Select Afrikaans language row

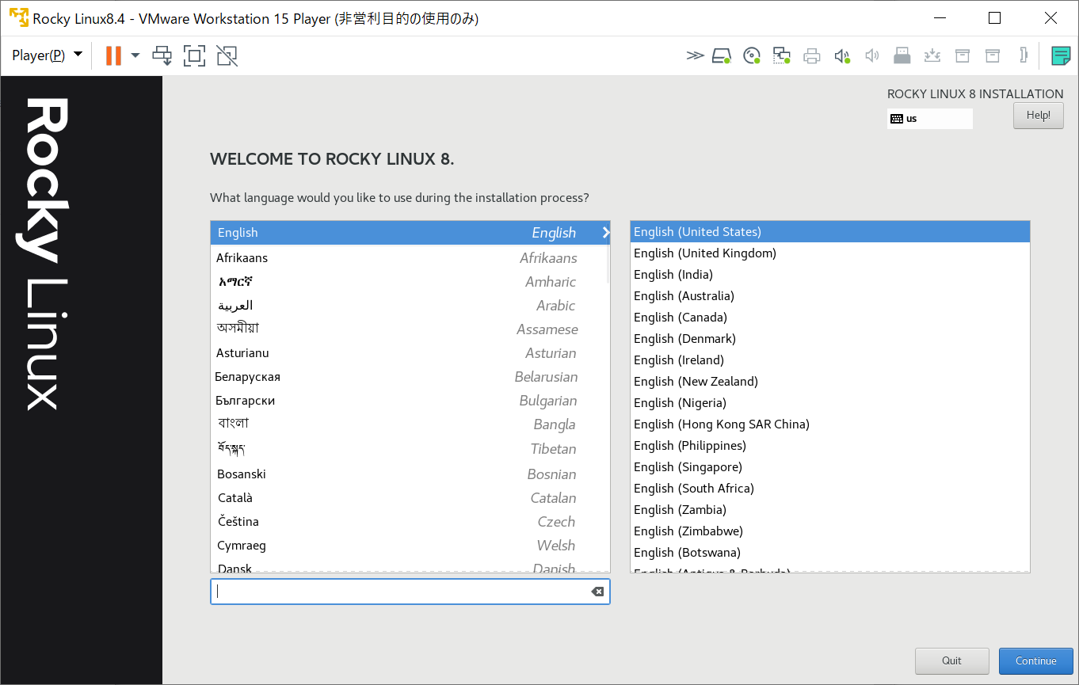pos(410,258)
